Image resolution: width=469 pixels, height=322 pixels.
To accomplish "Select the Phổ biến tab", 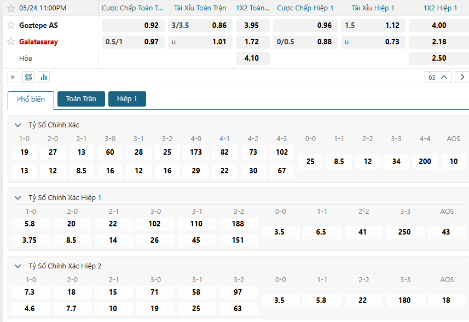I will coord(31,99).
